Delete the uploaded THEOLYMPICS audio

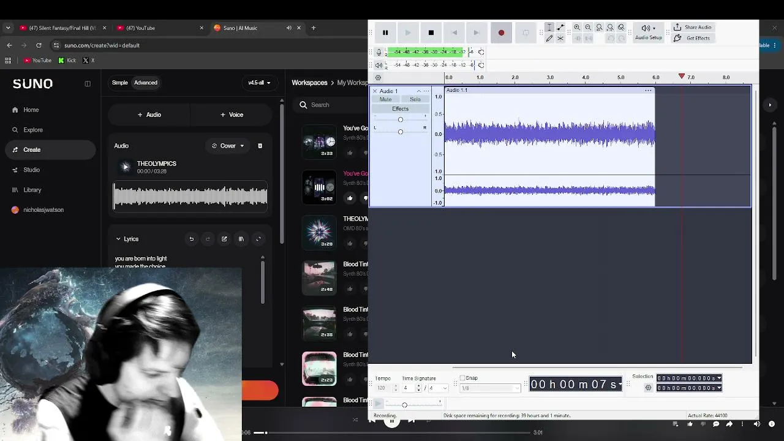[x=260, y=146]
